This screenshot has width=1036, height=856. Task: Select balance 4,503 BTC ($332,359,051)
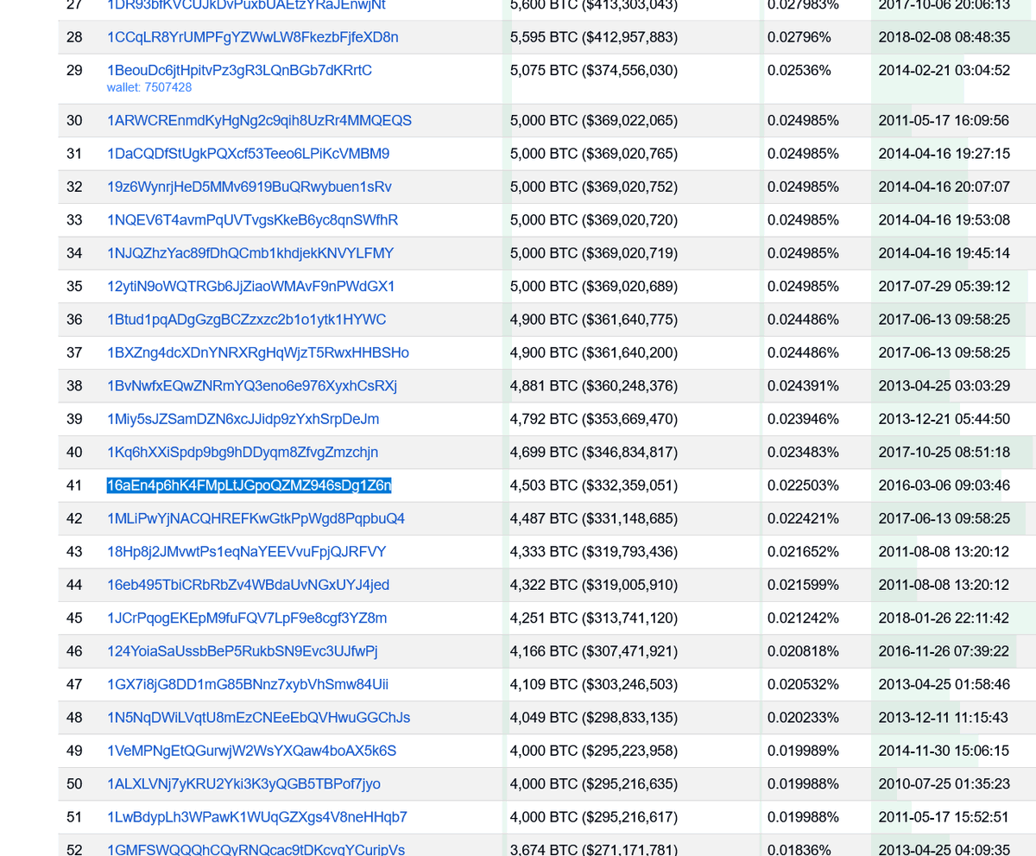click(594, 485)
